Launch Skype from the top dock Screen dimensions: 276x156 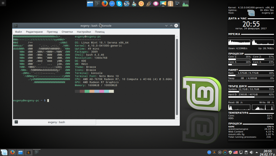119,4
